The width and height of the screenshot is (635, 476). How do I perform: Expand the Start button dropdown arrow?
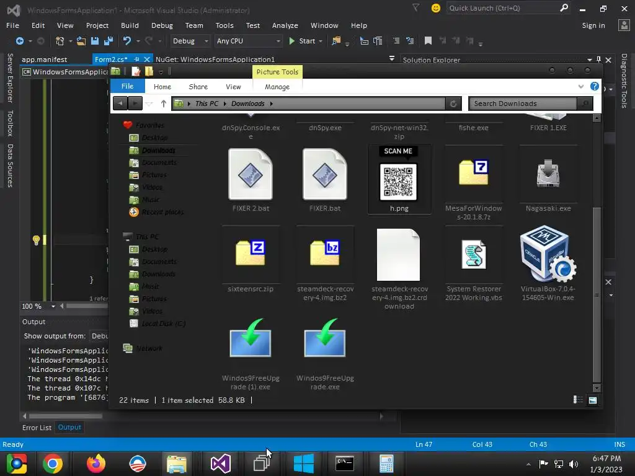pyautogui.click(x=321, y=41)
